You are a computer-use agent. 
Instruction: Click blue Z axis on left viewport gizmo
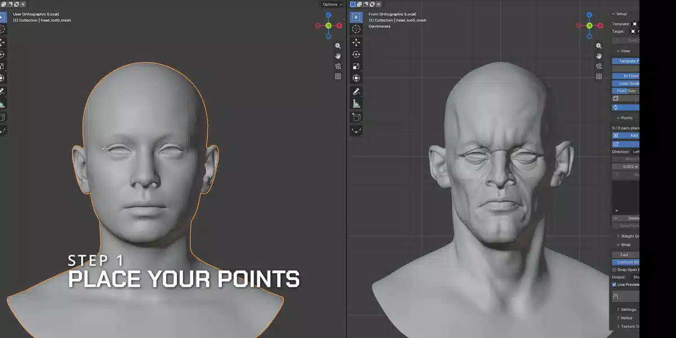pyautogui.click(x=328, y=15)
